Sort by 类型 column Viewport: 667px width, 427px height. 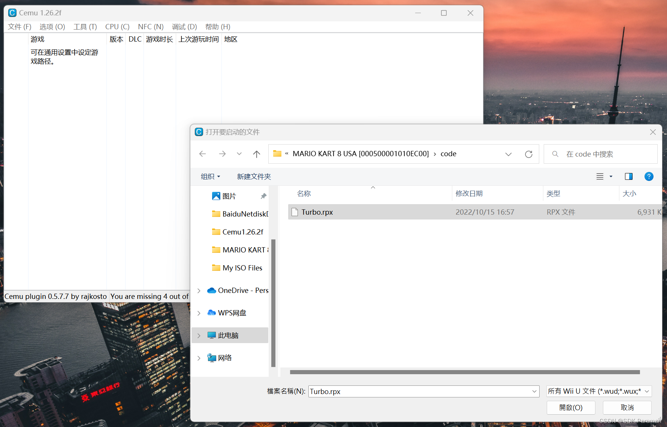pyautogui.click(x=553, y=194)
